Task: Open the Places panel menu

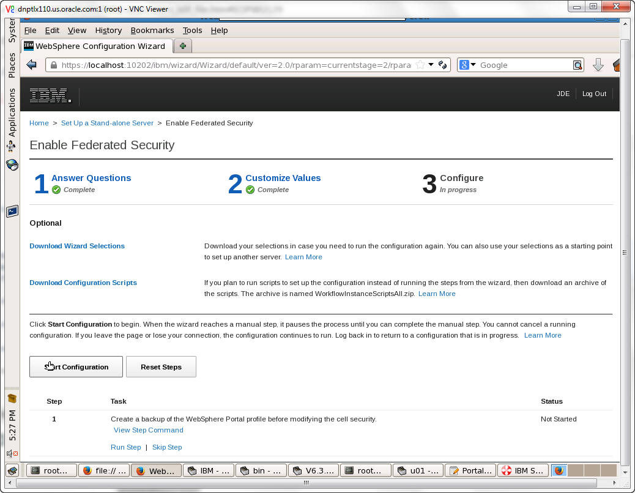Action: pos(12,65)
